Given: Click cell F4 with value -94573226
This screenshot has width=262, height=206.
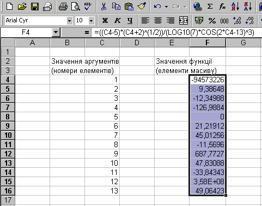Looking at the screenshot, I should 208,80.
